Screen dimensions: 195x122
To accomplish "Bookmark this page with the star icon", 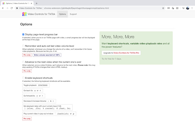I will point(172,8).
